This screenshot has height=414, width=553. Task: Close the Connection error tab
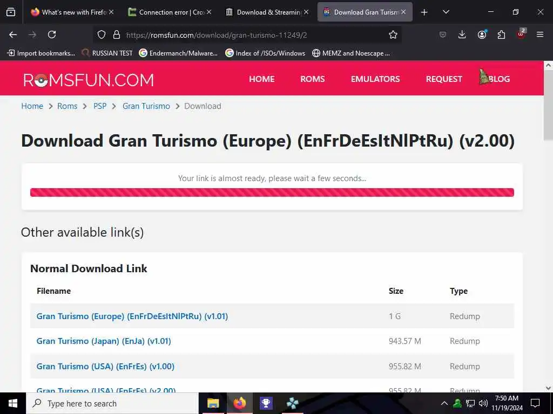point(209,12)
